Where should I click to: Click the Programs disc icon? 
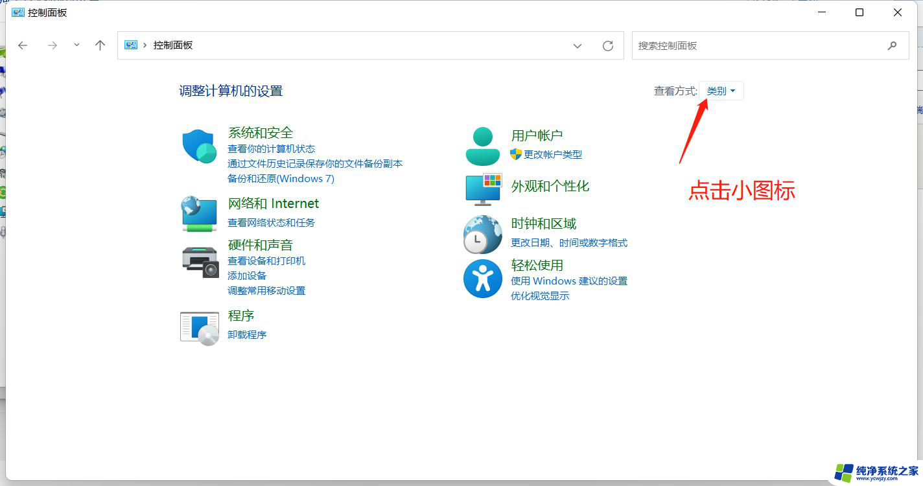tap(200, 328)
